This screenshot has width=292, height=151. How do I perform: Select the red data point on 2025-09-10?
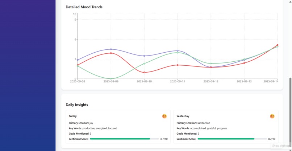[x=144, y=73]
